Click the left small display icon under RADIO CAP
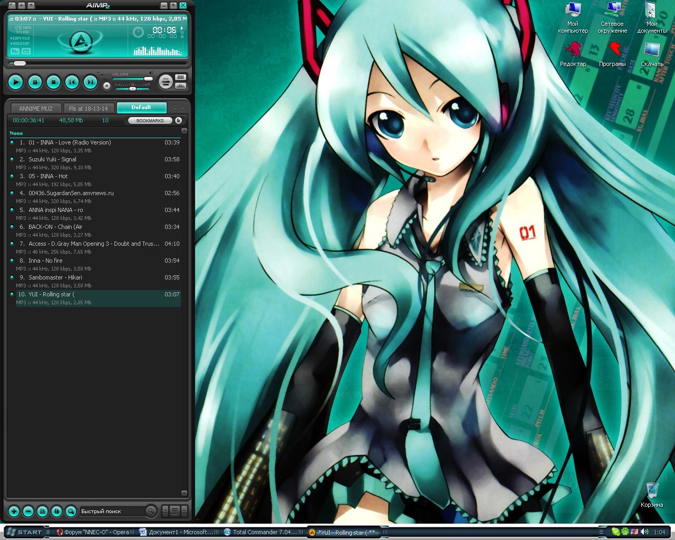This screenshot has width=675, height=540. tap(15, 51)
